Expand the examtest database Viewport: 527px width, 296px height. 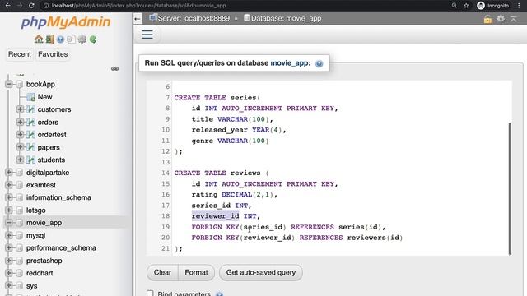click(9, 185)
